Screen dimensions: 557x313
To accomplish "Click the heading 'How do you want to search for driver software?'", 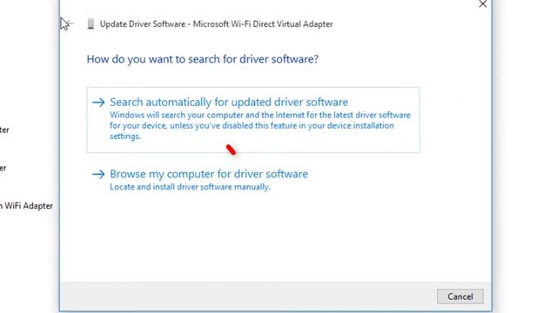I will pyautogui.click(x=203, y=59).
